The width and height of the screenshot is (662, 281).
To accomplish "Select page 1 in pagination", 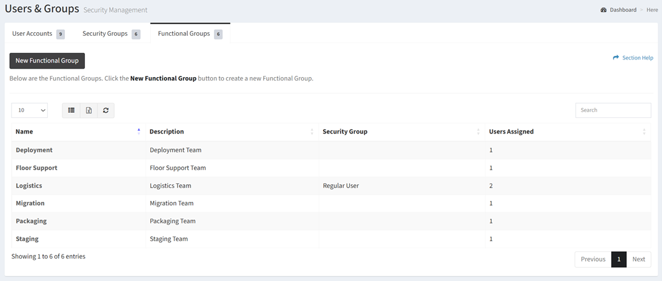I will coord(619,259).
